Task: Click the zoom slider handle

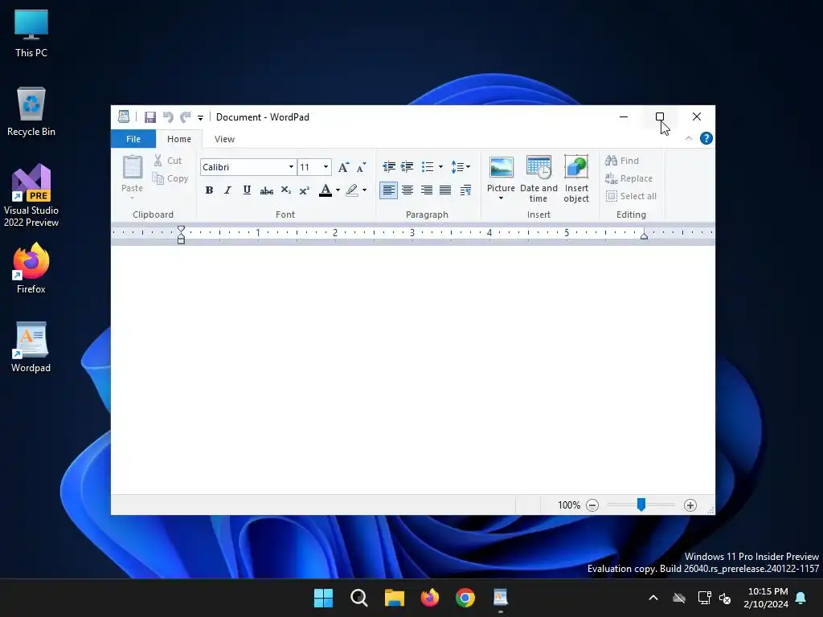Action: 641,505
